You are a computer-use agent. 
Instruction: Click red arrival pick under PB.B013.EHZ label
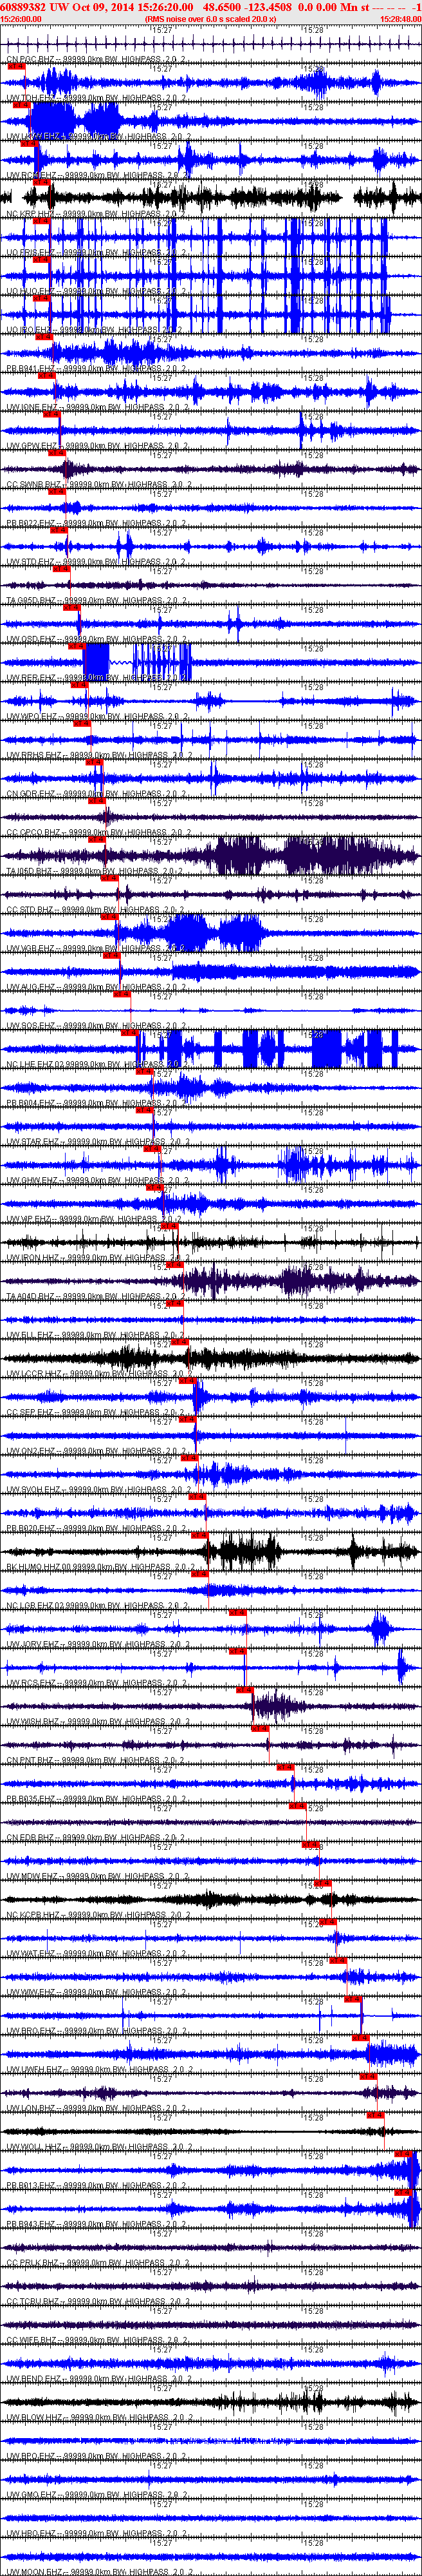(x=404, y=2193)
